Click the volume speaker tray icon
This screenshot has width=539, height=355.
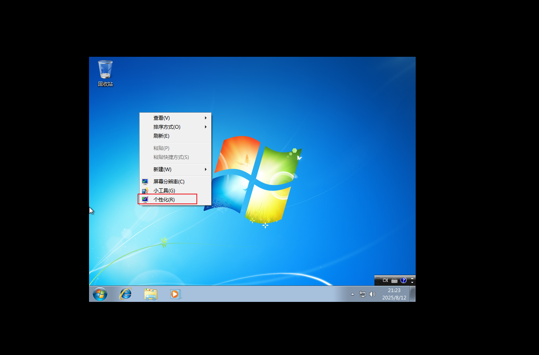pos(372,294)
